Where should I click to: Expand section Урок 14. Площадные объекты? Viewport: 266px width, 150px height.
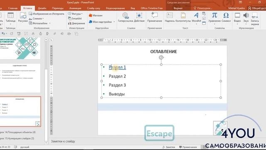coord(17,132)
